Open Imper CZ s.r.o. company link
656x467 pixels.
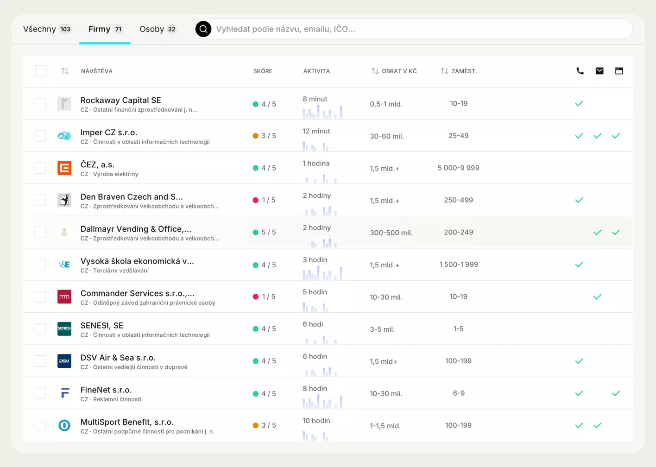click(x=109, y=132)
